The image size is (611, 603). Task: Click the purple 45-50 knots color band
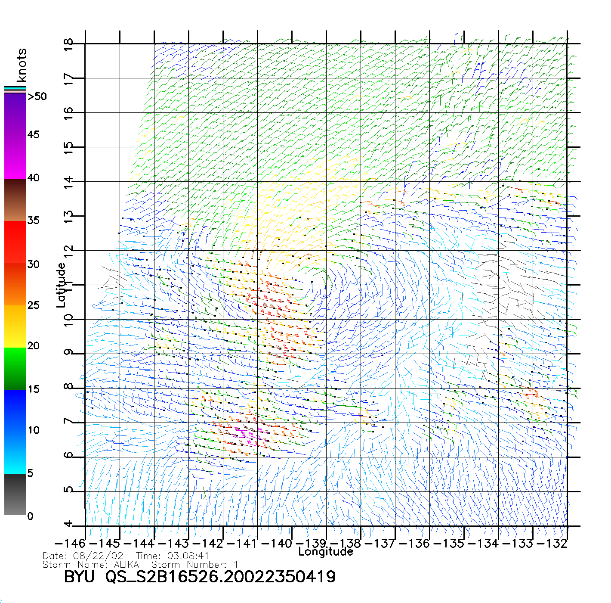pos(15,114)
